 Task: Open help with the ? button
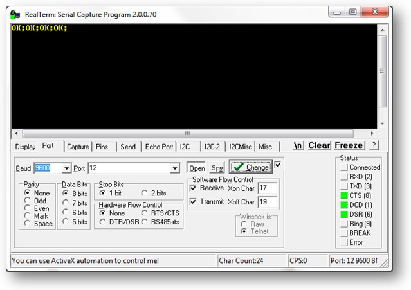(x=374, y=145)
